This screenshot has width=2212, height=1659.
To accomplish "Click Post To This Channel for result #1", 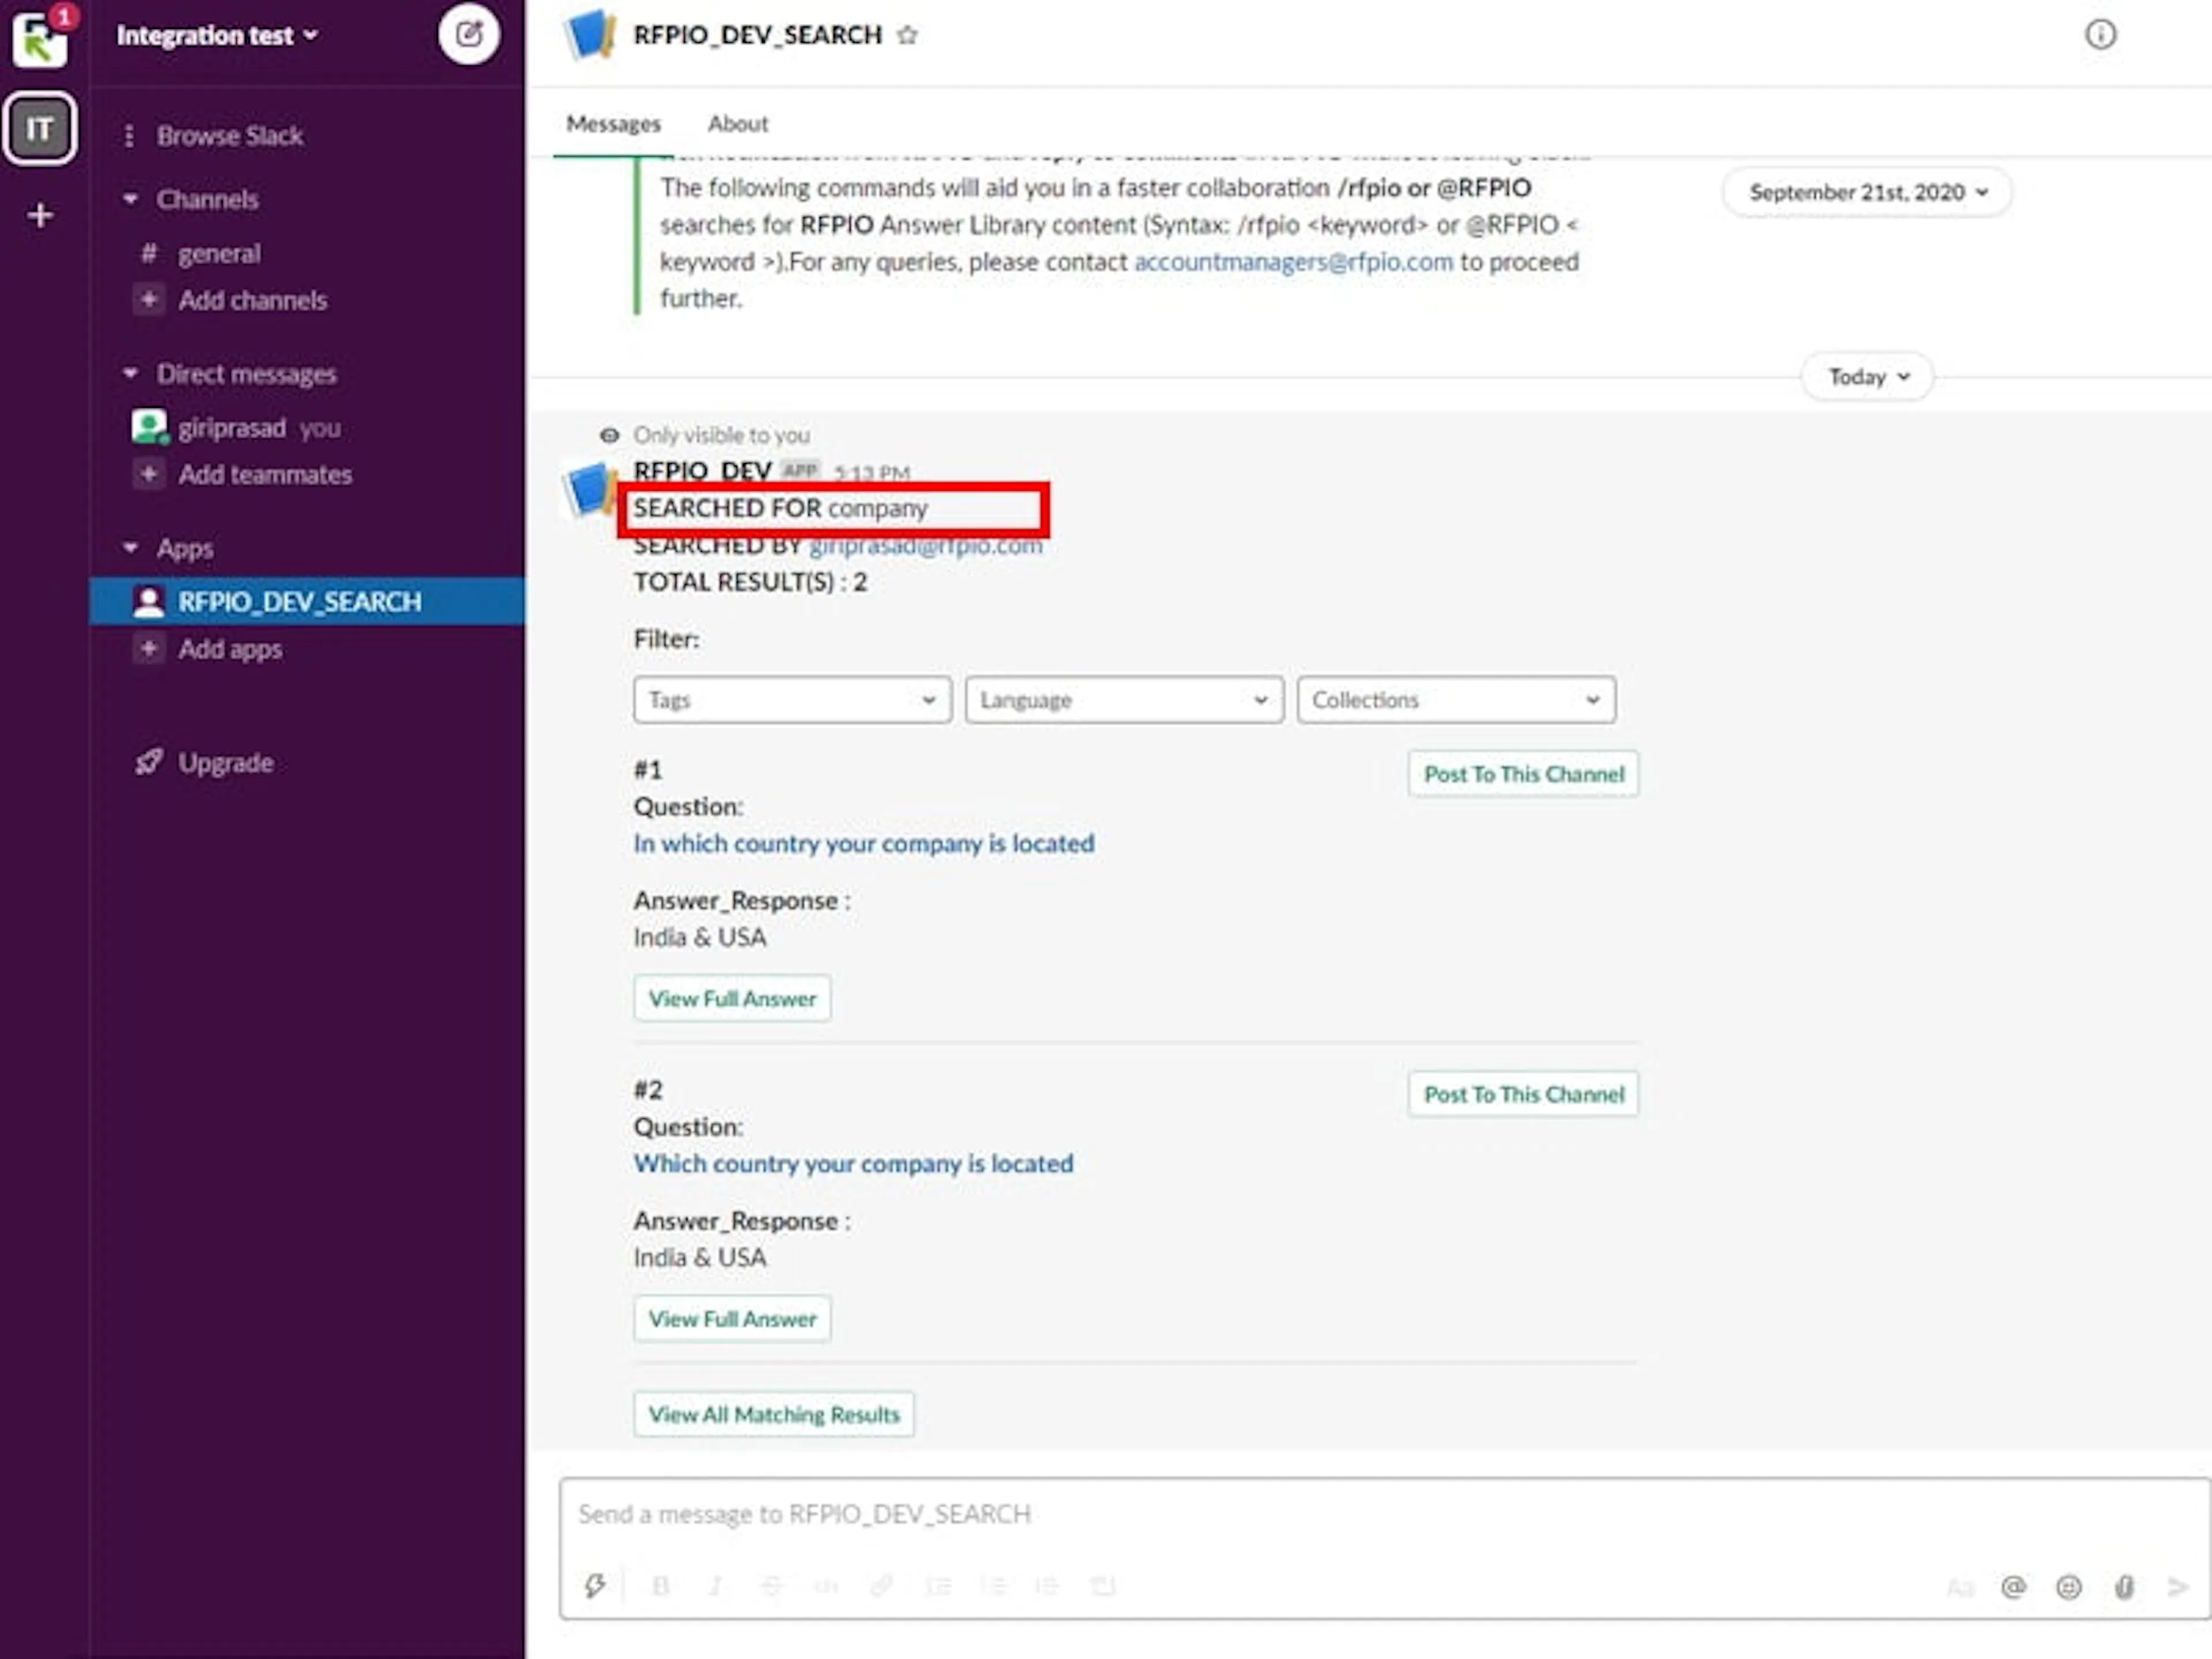I will (1522, 774).
